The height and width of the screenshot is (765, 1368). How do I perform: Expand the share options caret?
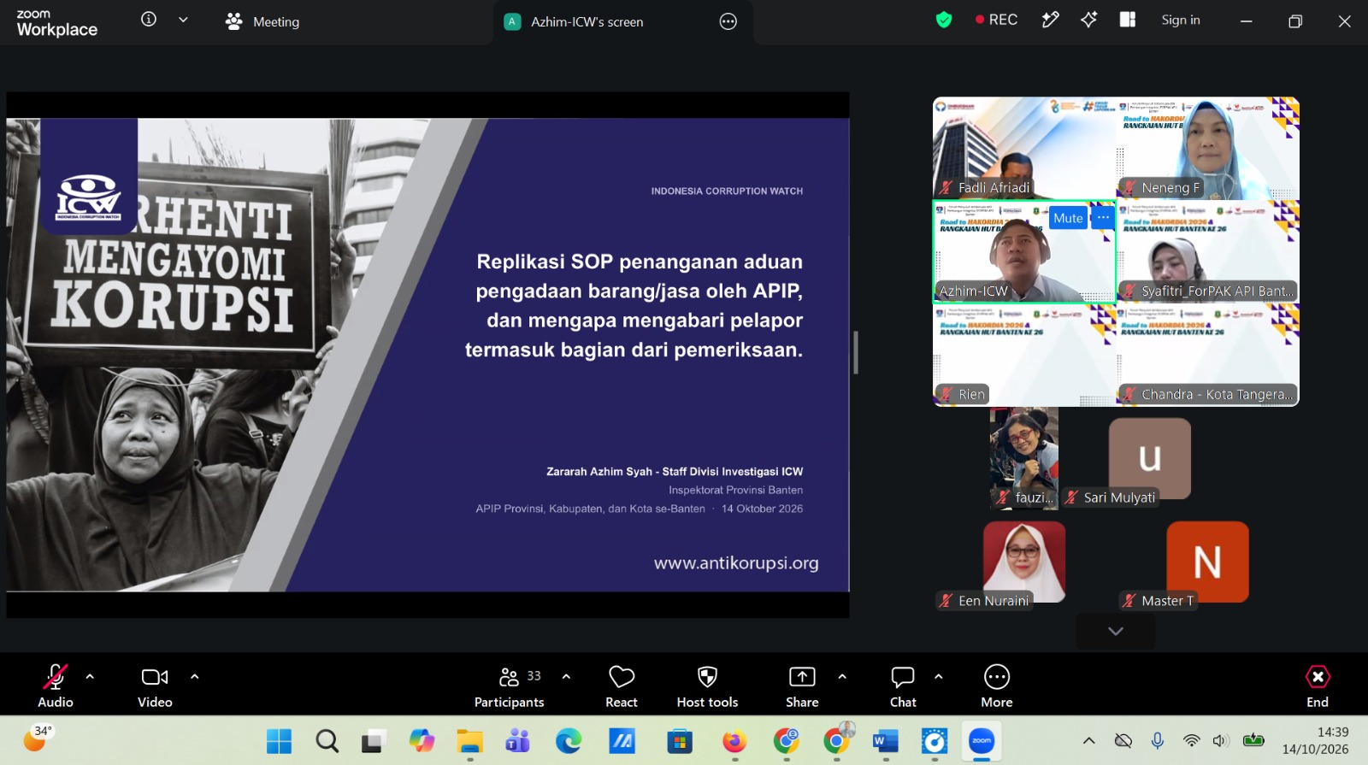(842, 676)
